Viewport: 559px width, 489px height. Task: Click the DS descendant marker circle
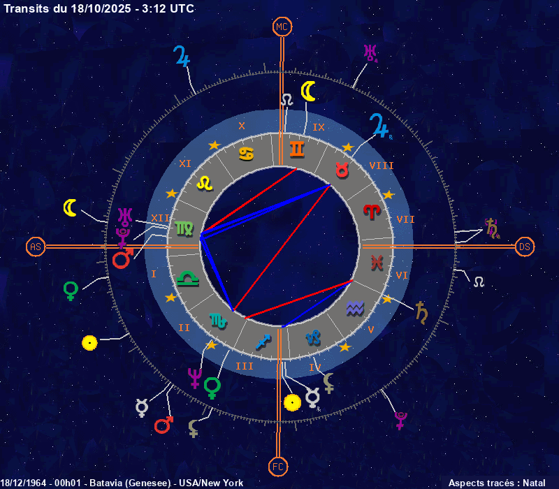coord(525,247)
